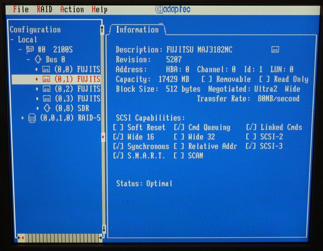Expand the (0,0,1,0) RAID-5 array node
The height and width of the screenshot is (251, 323).
tap(22, 118)
